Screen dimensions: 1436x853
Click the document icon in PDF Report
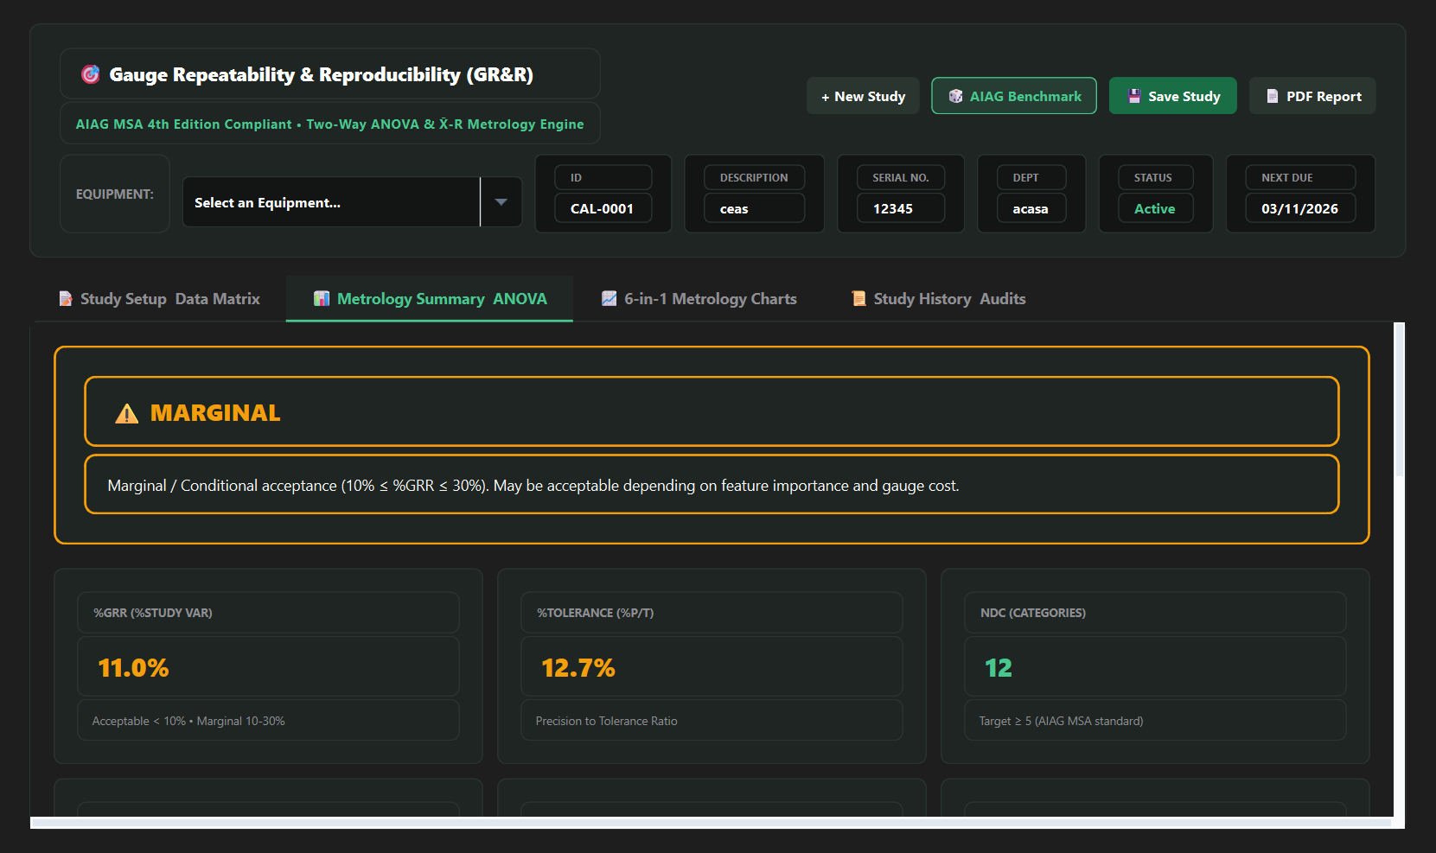point(1273,96)
